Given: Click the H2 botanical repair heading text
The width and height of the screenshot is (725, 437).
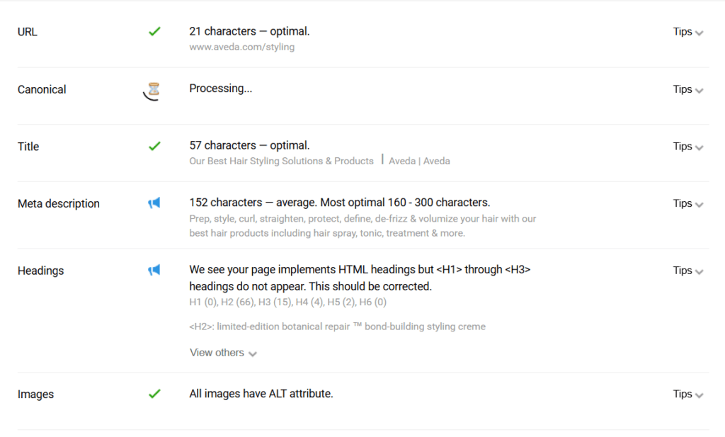Looking at the screenshot, I should [x=338, y=327].
